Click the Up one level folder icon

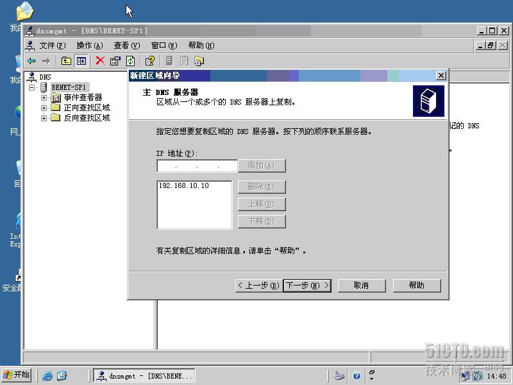point(66,61)
